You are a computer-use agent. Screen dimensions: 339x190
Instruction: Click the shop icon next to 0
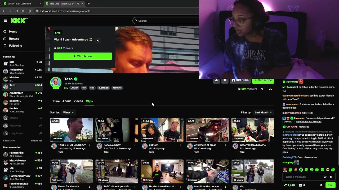point(301,185)
